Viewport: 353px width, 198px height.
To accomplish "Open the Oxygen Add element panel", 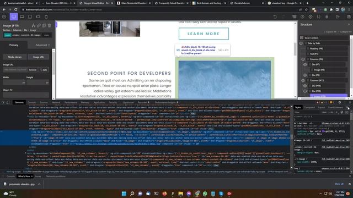I will pos(4,17).
